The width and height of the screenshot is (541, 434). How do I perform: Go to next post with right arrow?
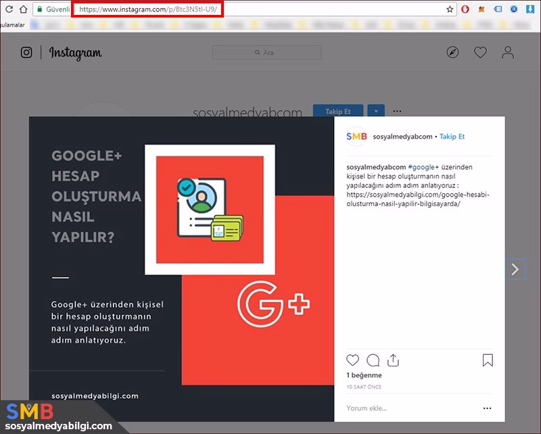(515, 270)
